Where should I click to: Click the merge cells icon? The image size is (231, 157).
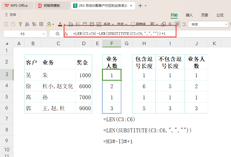163,24
